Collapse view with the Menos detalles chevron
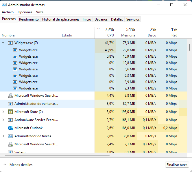192x172 pixels. pyautogui.click(x=5, y=164)
